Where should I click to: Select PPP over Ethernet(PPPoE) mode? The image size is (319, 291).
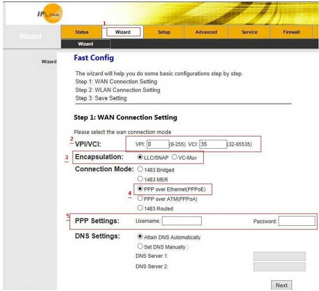coord(141,189)
